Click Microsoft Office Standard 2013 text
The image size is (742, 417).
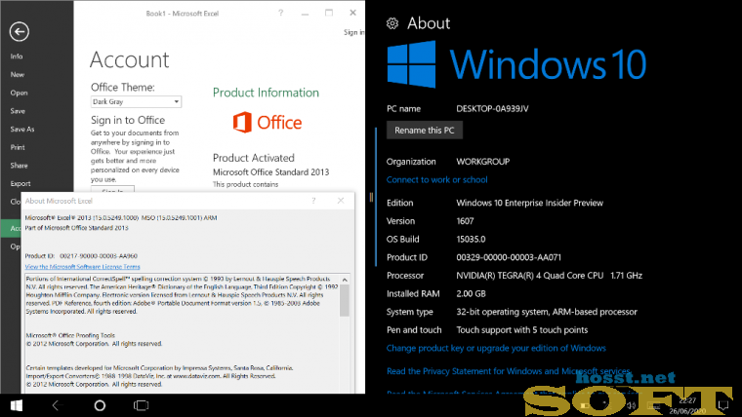coord(270,172)
